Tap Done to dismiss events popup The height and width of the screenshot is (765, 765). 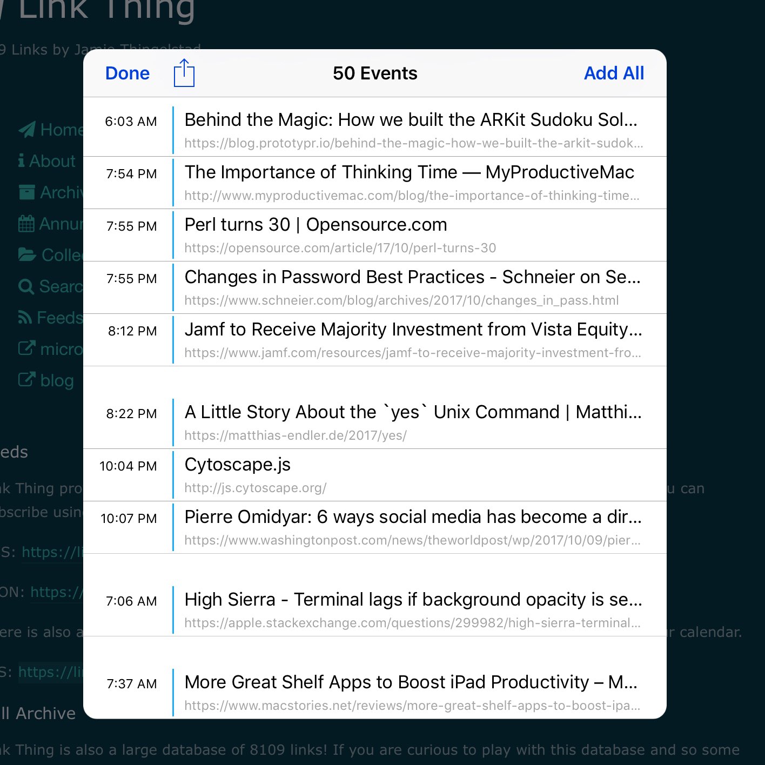(x=127, y=73)
